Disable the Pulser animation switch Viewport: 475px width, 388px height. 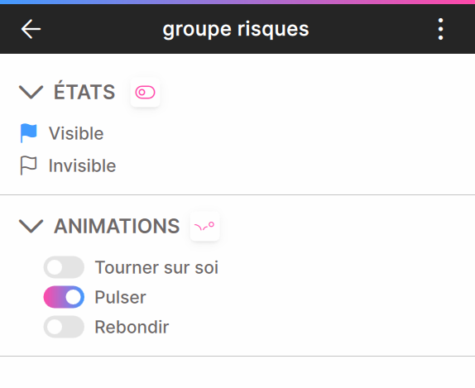click(64, 297)
